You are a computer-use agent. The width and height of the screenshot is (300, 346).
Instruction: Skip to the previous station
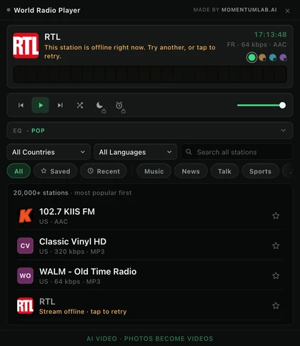tap(21, 105)
